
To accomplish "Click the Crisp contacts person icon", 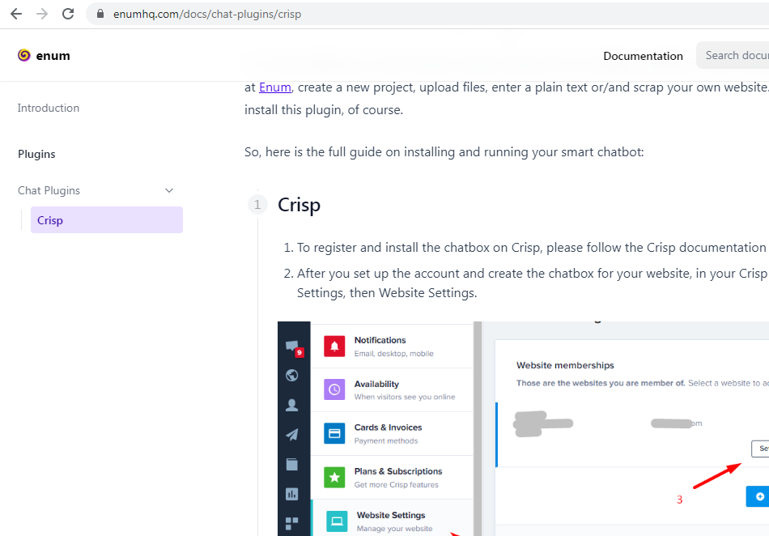I will tap(291, 405).
